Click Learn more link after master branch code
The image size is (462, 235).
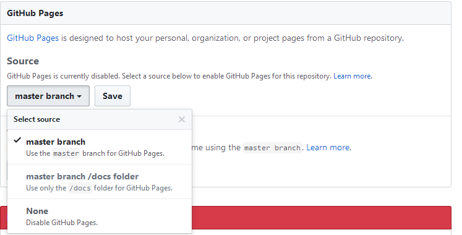pos(328,147)
